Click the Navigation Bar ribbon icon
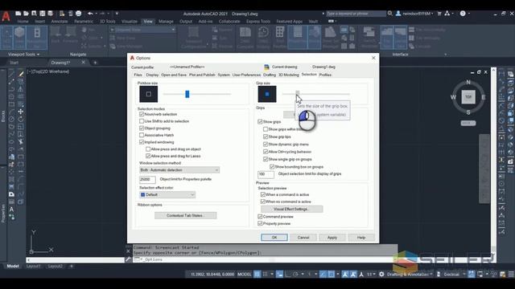Image resolution: width=515 pixels, height=289 pixels. 37,38
